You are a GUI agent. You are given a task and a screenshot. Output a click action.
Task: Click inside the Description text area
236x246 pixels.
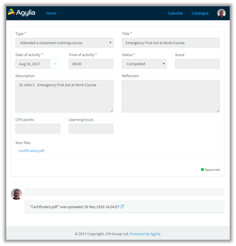[x=64, y=96]
